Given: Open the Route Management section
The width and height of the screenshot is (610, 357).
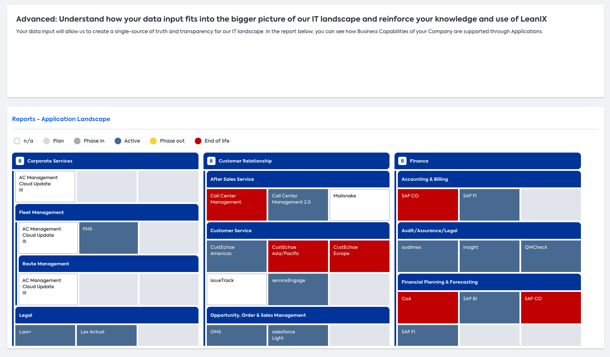Looking at the screenshot, I should pyautogui.click(x=108, y=264).
